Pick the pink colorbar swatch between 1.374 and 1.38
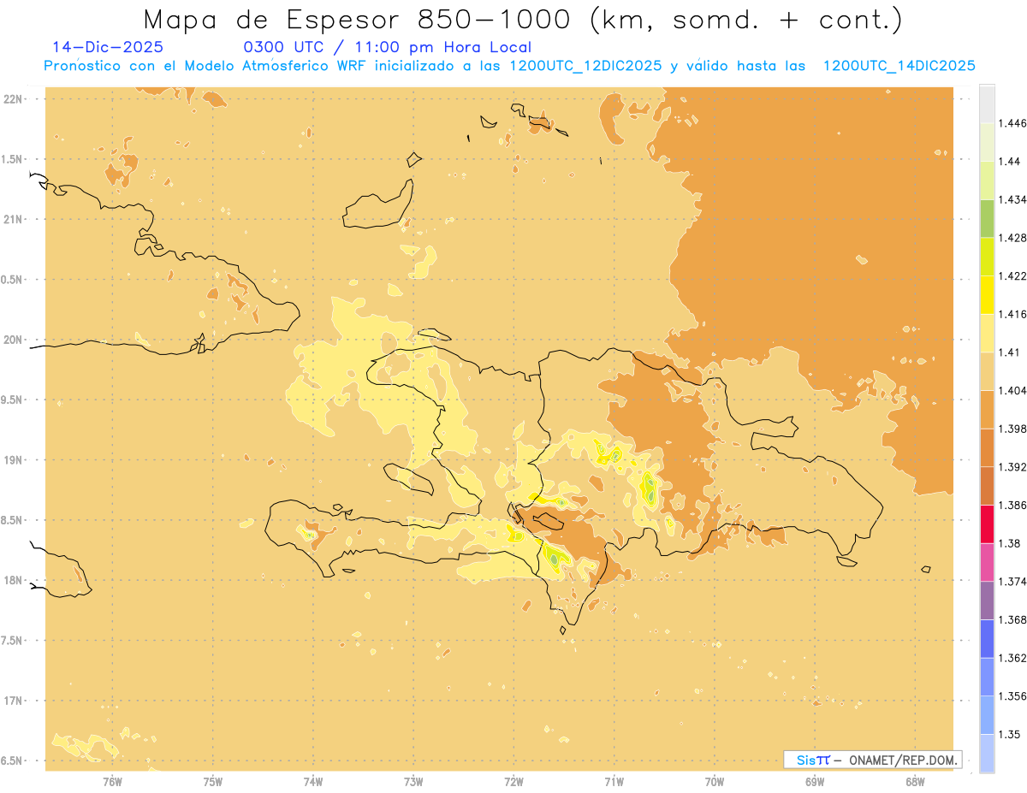 987,563
